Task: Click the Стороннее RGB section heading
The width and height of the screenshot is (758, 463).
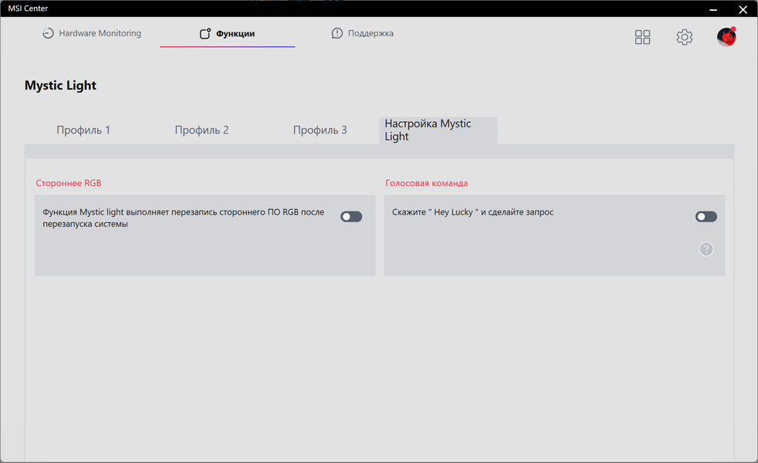Action: point(69,183)
